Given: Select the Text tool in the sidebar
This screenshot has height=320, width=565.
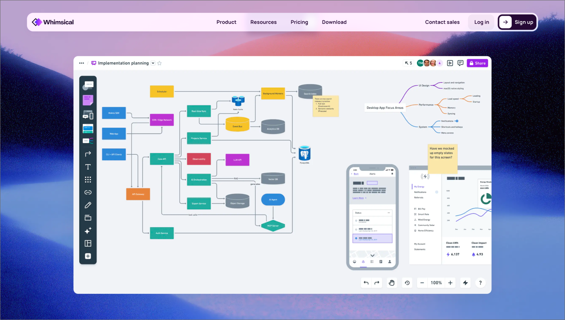Looking at the screenshot, I should (x=88, y=167).
